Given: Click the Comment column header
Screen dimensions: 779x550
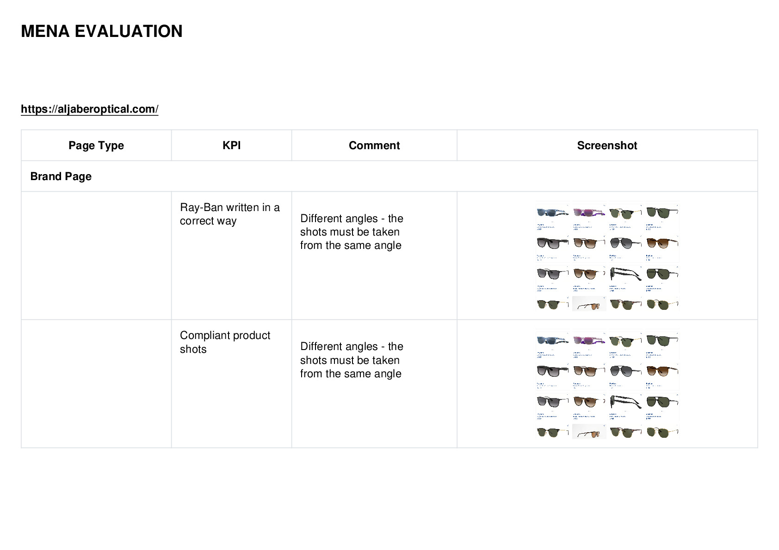Looking at the screenshot, I should [x=374, y=145].
